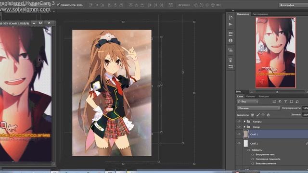Open the Brush panel icon
Image resolution: width=308 pixels, height=173 pixels.
[x=231, y=60]
